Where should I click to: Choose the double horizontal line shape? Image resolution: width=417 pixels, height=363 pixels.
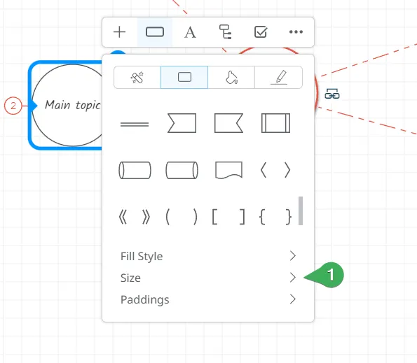(x=135, y=124)
